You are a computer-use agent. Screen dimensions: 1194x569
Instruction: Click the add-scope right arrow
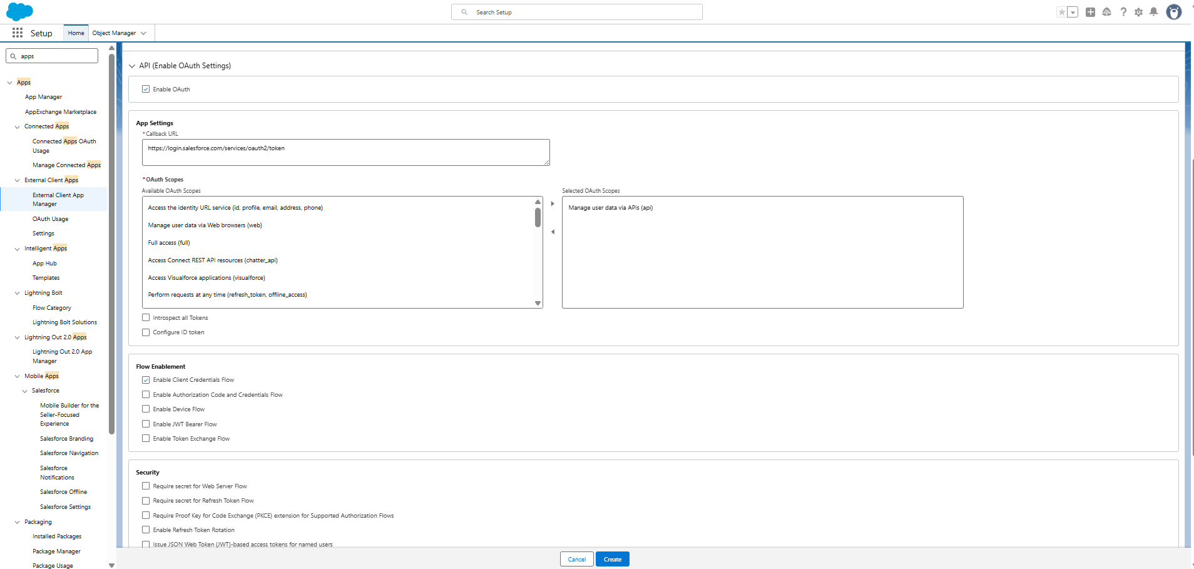[x=553, y=203]
